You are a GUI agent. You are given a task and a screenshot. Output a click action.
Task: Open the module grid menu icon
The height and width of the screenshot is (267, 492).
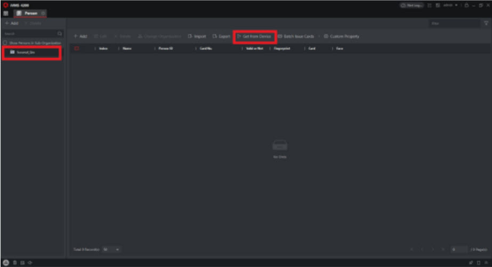coord(6,13)
